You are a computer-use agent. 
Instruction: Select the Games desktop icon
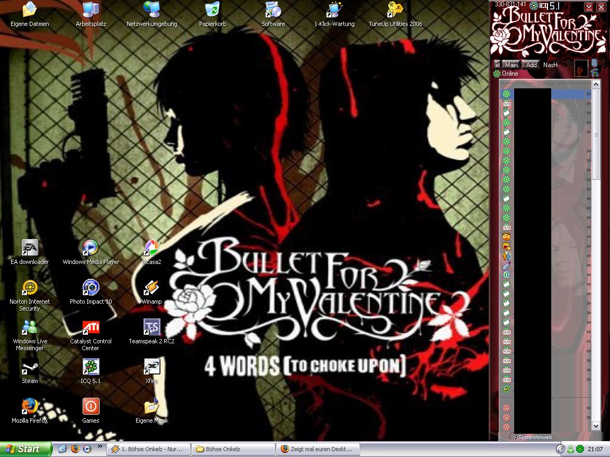pyautogui.click(x=91, y=411)
